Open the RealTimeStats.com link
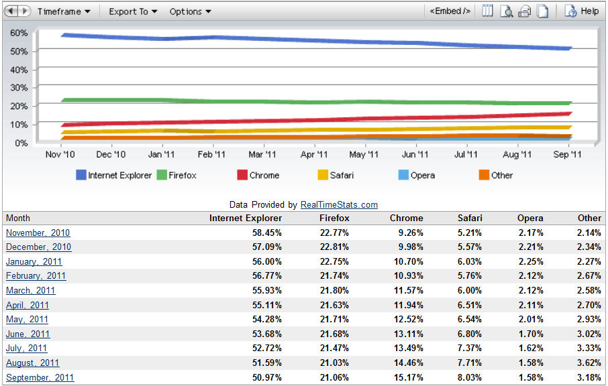The height and width of the screenshot is (386, 608). pos(339,205)
